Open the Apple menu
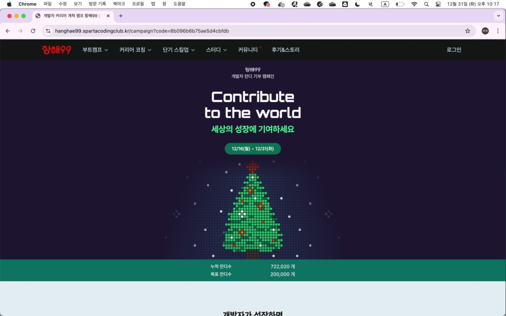The height and width of the screenshot is (316, 506). [x=9, y=4]
